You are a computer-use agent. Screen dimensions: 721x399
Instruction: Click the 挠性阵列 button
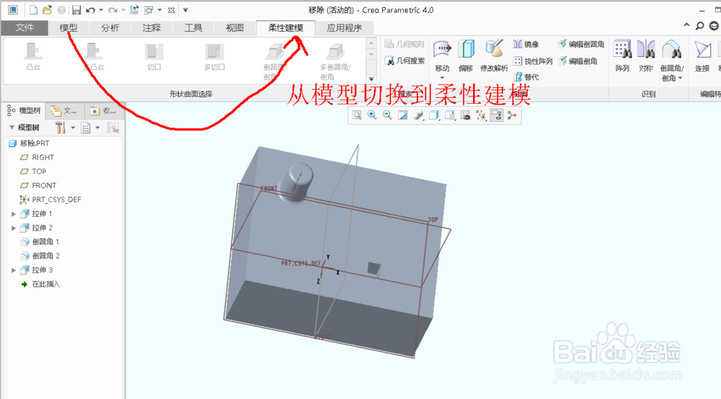(533, 60)
